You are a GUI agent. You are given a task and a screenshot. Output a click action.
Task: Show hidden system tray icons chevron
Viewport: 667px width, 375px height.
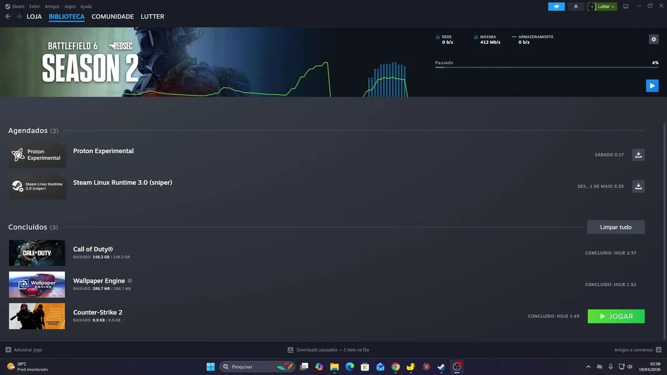(x=588, y=367)
